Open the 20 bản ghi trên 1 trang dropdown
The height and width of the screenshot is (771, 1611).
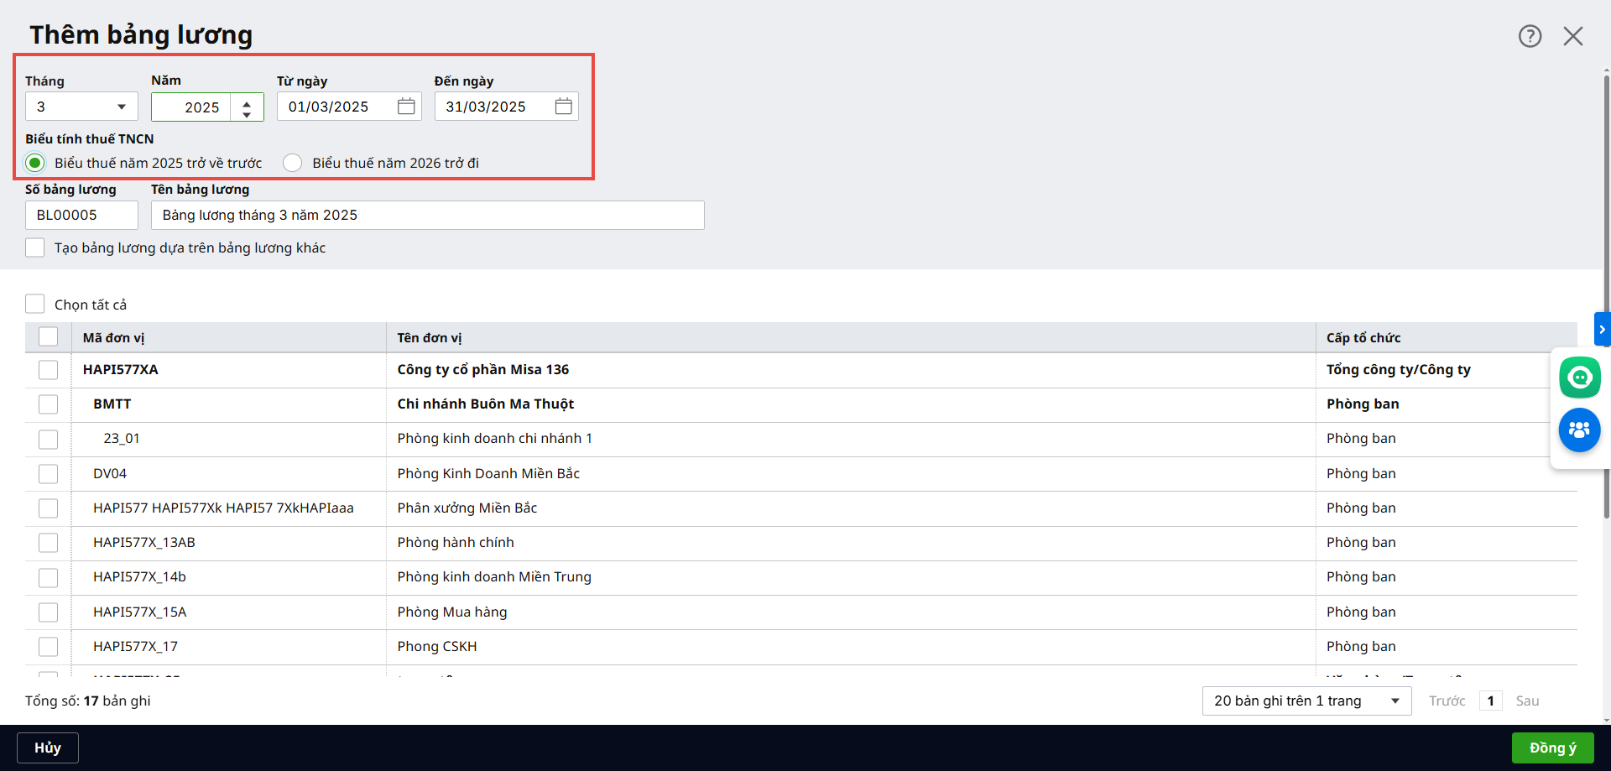(1306, 701)
